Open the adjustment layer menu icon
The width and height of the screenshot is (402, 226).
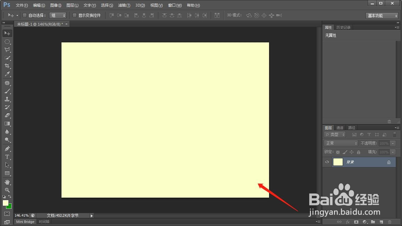click(365, 222)
